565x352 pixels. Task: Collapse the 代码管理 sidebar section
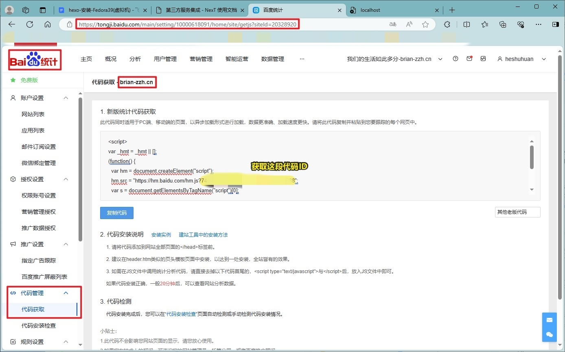point(66,293)
